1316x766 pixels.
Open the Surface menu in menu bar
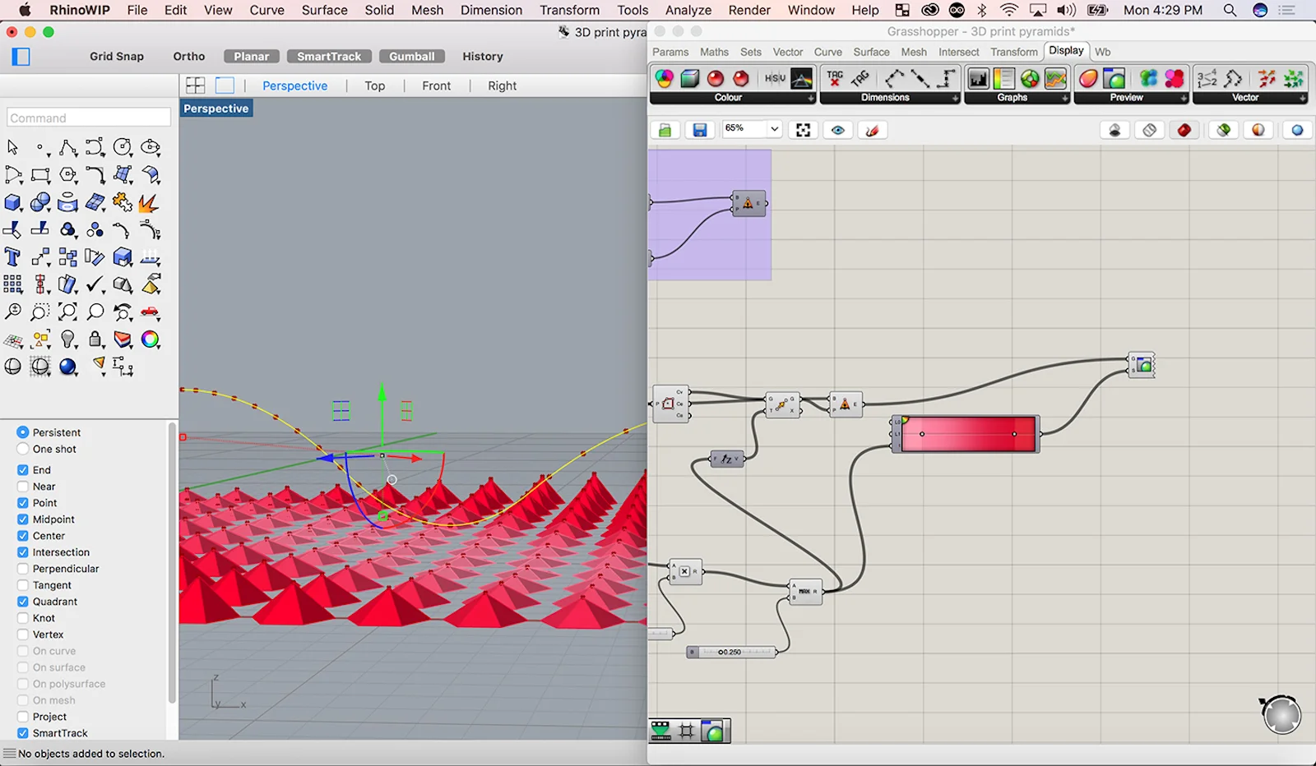(x=324, y=10)
